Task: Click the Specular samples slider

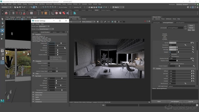Action: coord(61,48)
